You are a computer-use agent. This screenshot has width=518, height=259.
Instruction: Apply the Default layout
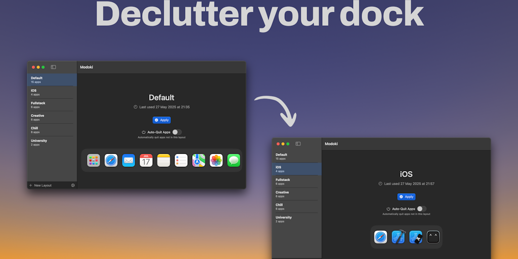click(x=161, y=120)
